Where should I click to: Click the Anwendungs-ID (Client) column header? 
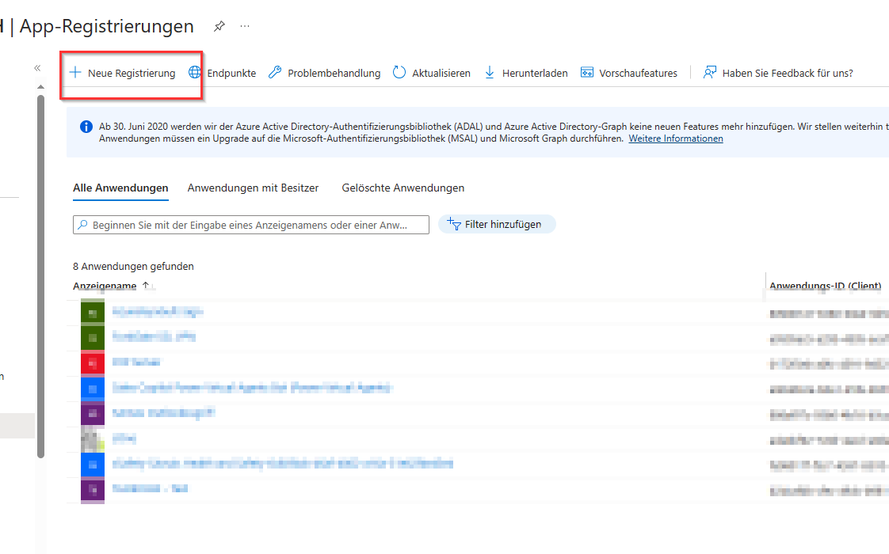click(826, 286)
